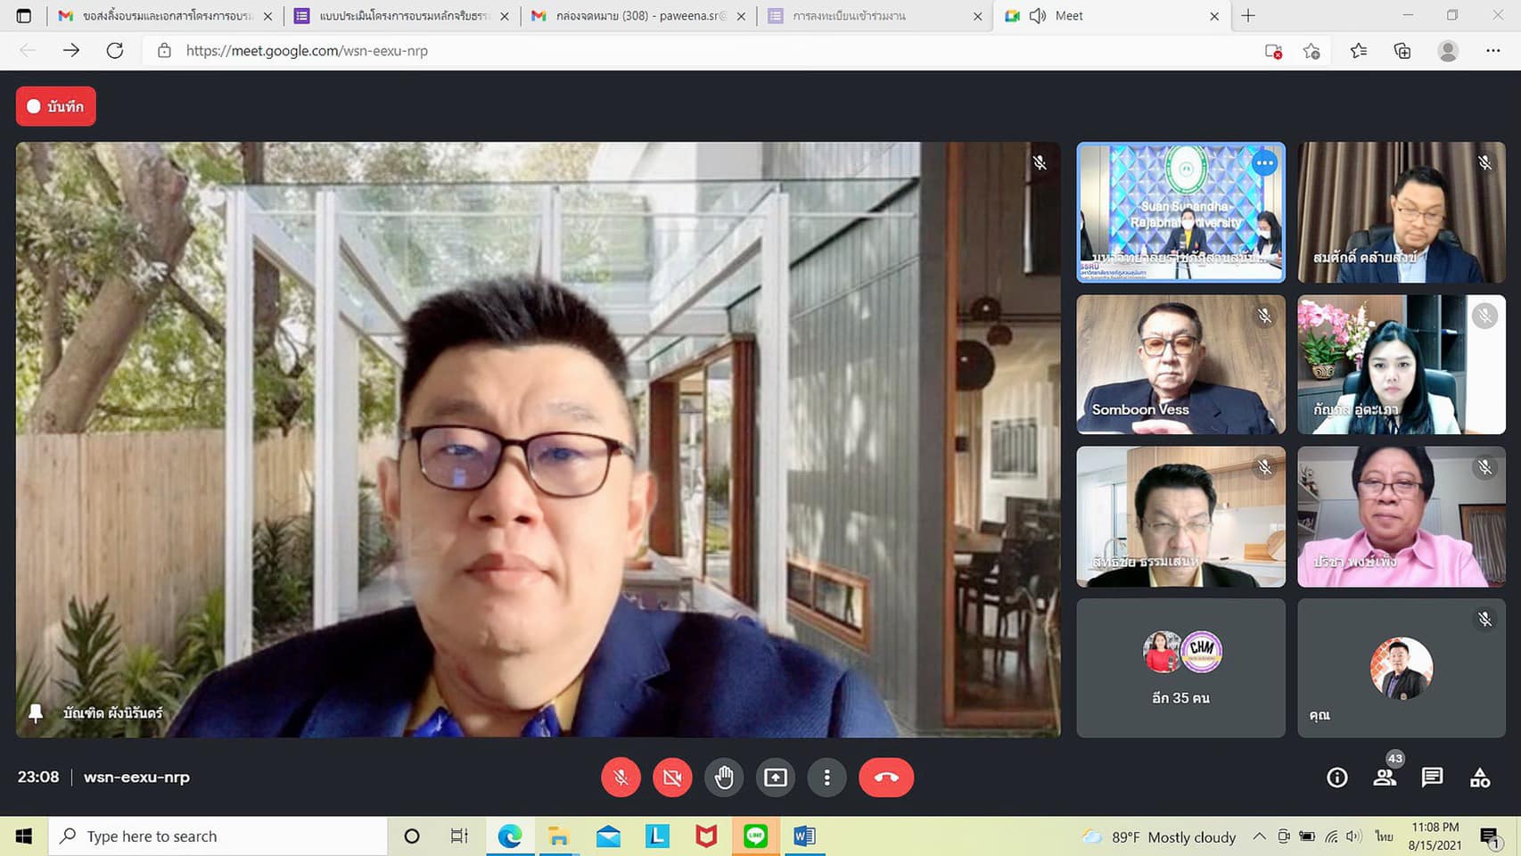1521x856 pixels.
Task: Open the activities icon
Action: coord(1480,778)
